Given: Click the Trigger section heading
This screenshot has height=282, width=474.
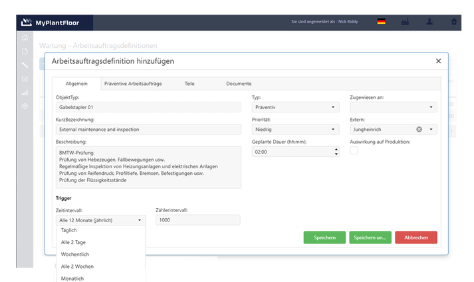Looking at the screenshot, I should pyautogui.click(x=63, y=198).
